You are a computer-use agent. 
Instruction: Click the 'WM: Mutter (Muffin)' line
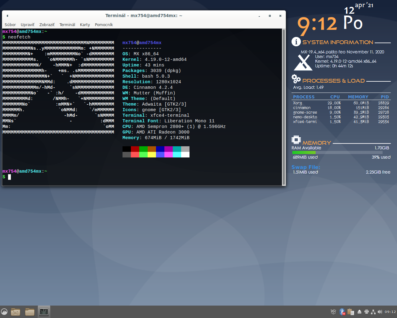point(149,93)
